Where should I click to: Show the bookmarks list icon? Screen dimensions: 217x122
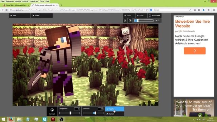(x=199, y=10)
